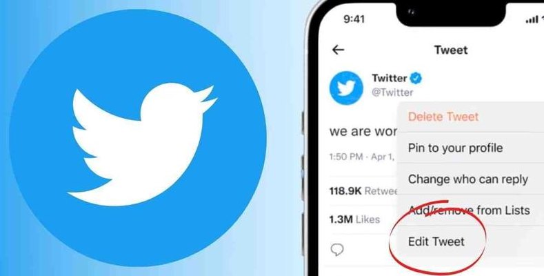Open the 118.9K Retweets list

pos(363,191)
